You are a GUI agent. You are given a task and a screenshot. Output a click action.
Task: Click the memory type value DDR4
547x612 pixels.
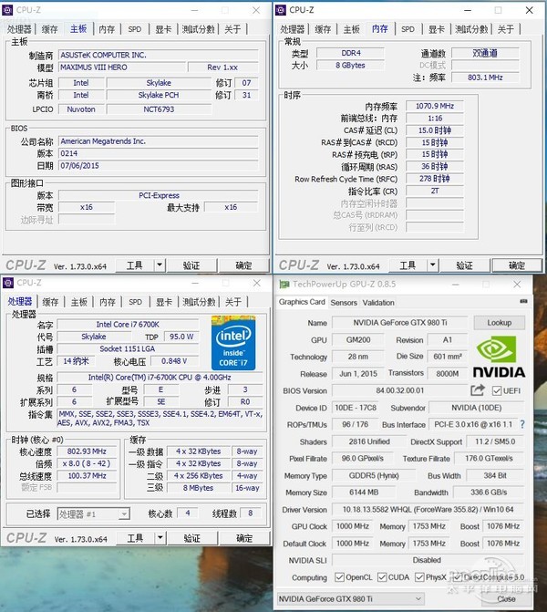[351, 53]
